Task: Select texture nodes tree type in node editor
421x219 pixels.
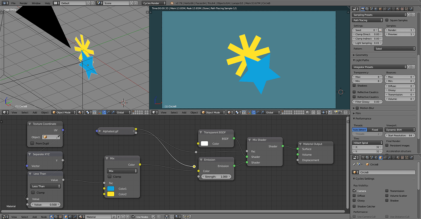Action: click(60, 217)
